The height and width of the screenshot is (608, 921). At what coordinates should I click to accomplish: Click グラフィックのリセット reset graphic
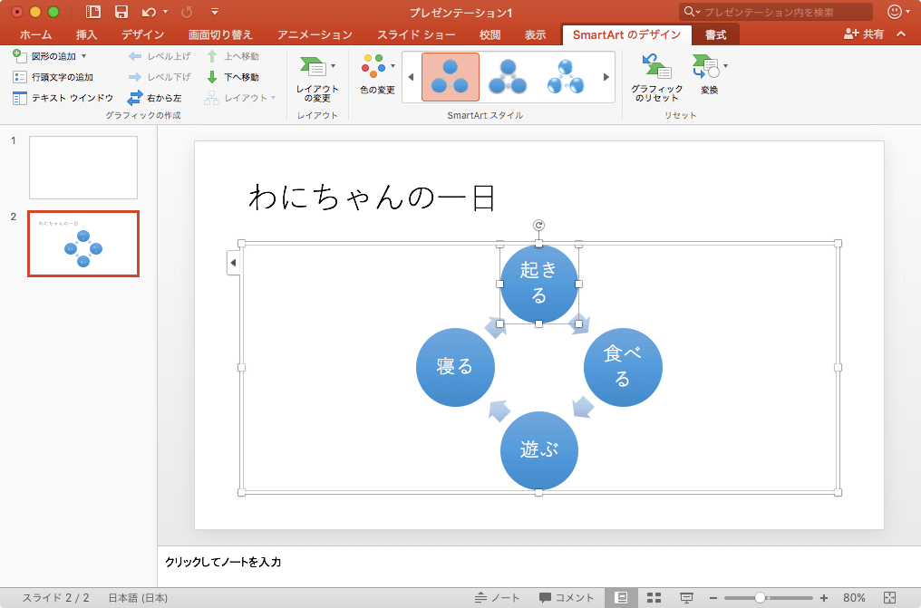656,78
